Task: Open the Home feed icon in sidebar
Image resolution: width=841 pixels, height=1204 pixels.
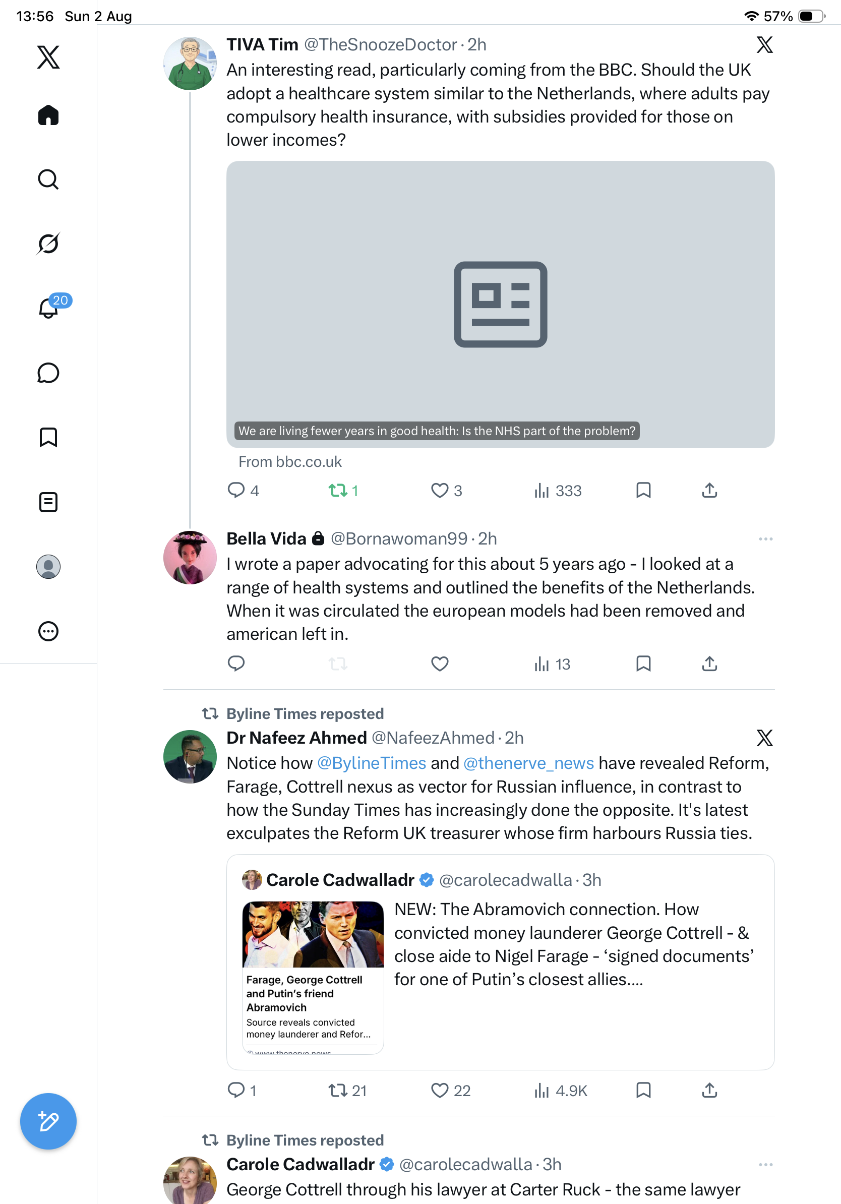Action: (48, 115)
